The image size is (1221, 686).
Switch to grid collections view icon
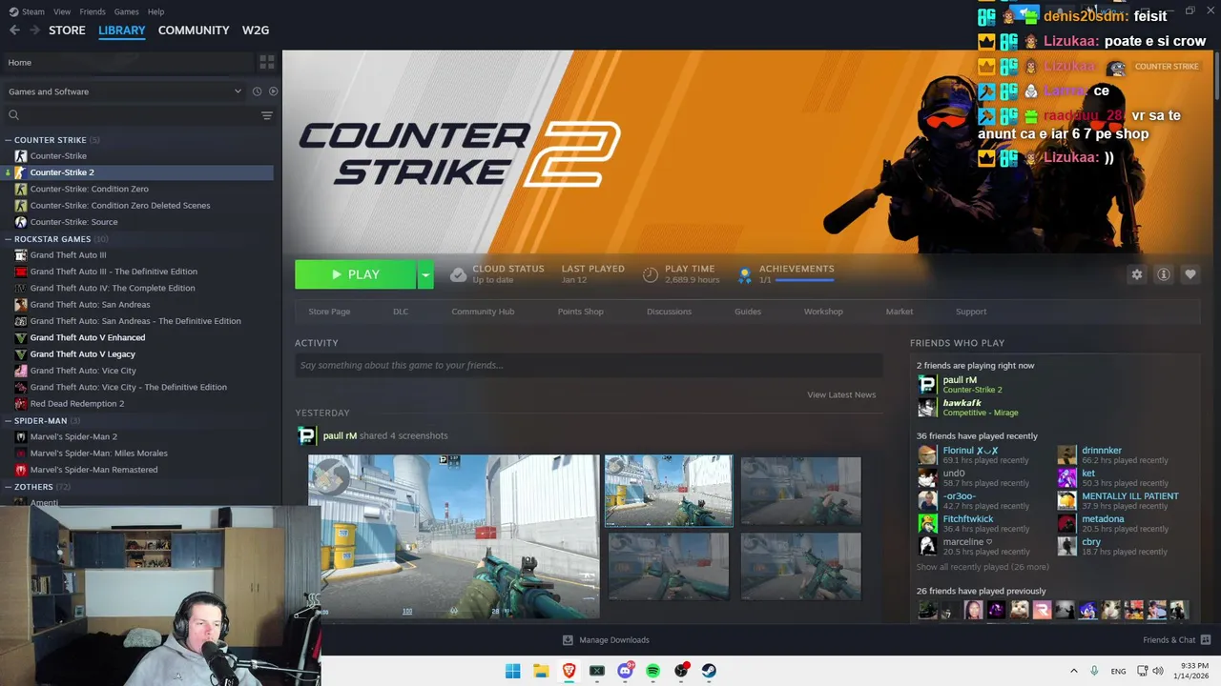click(267, 62)
